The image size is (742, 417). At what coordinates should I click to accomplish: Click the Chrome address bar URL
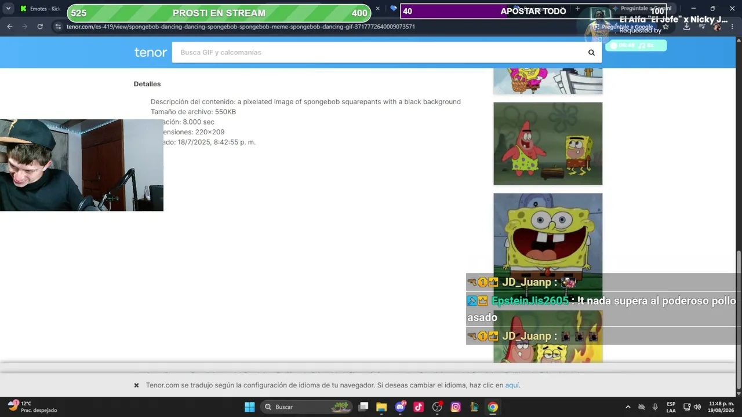click(x=241, y=27)
